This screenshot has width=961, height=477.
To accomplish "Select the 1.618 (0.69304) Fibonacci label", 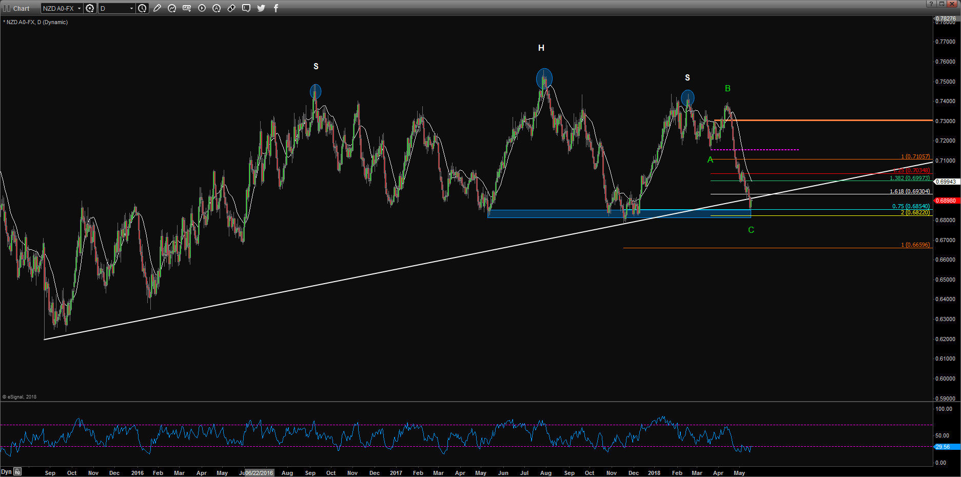I will tap(910, 191).
